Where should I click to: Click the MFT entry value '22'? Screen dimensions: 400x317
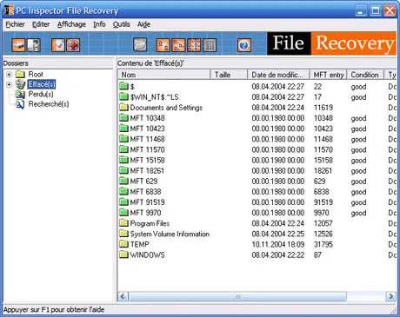point(317,86)
